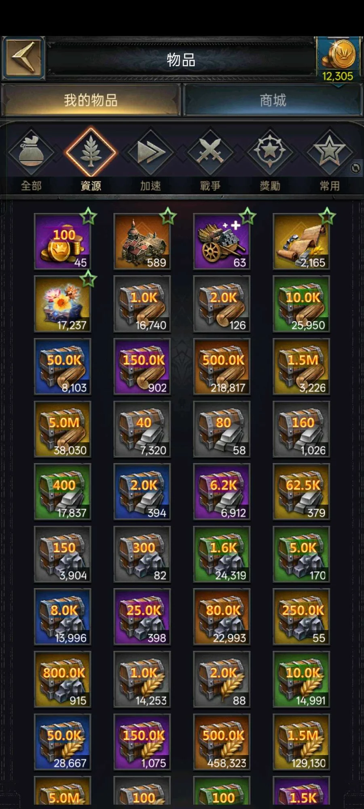The height and width of the screenshot is (809, 364).
Task: Click the small refresh icon beside 常用
Action: (356, 168)
